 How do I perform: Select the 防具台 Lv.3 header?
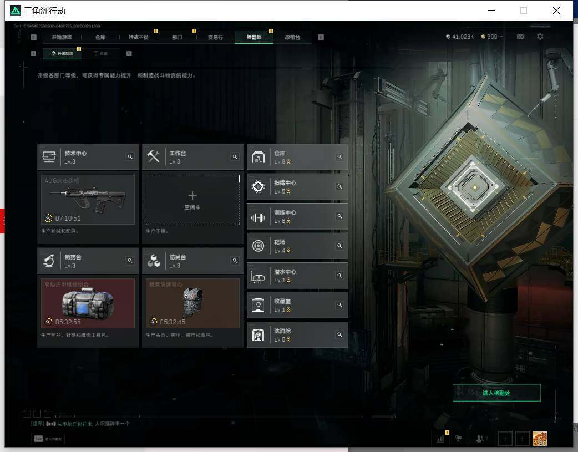click(192, 261)
